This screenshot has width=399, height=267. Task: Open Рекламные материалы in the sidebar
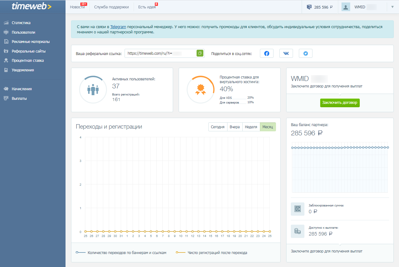pyautogui.click(x=30, y=42)
